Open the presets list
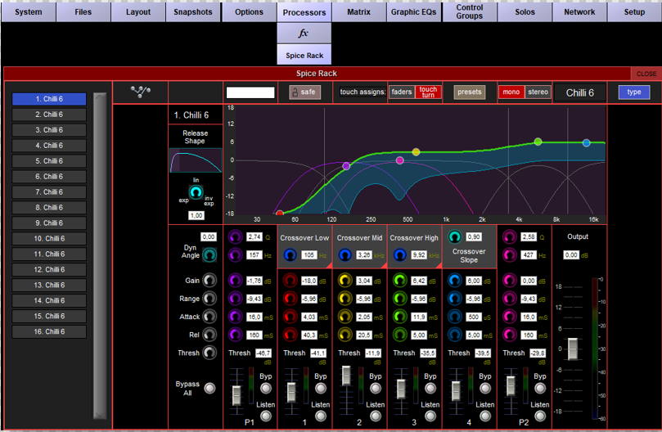This screenshot has height=432, width=662. click(470, 92)
